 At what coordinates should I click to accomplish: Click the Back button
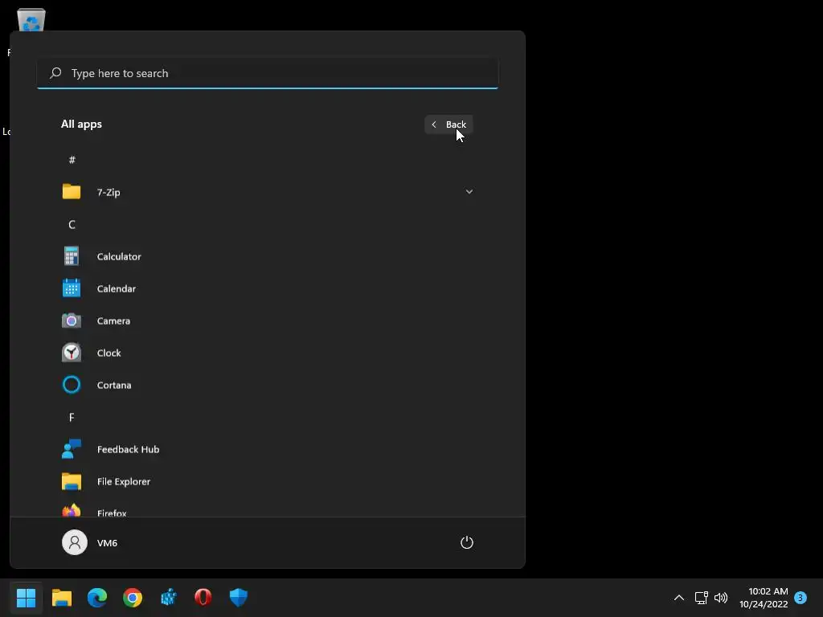[448, 125]
